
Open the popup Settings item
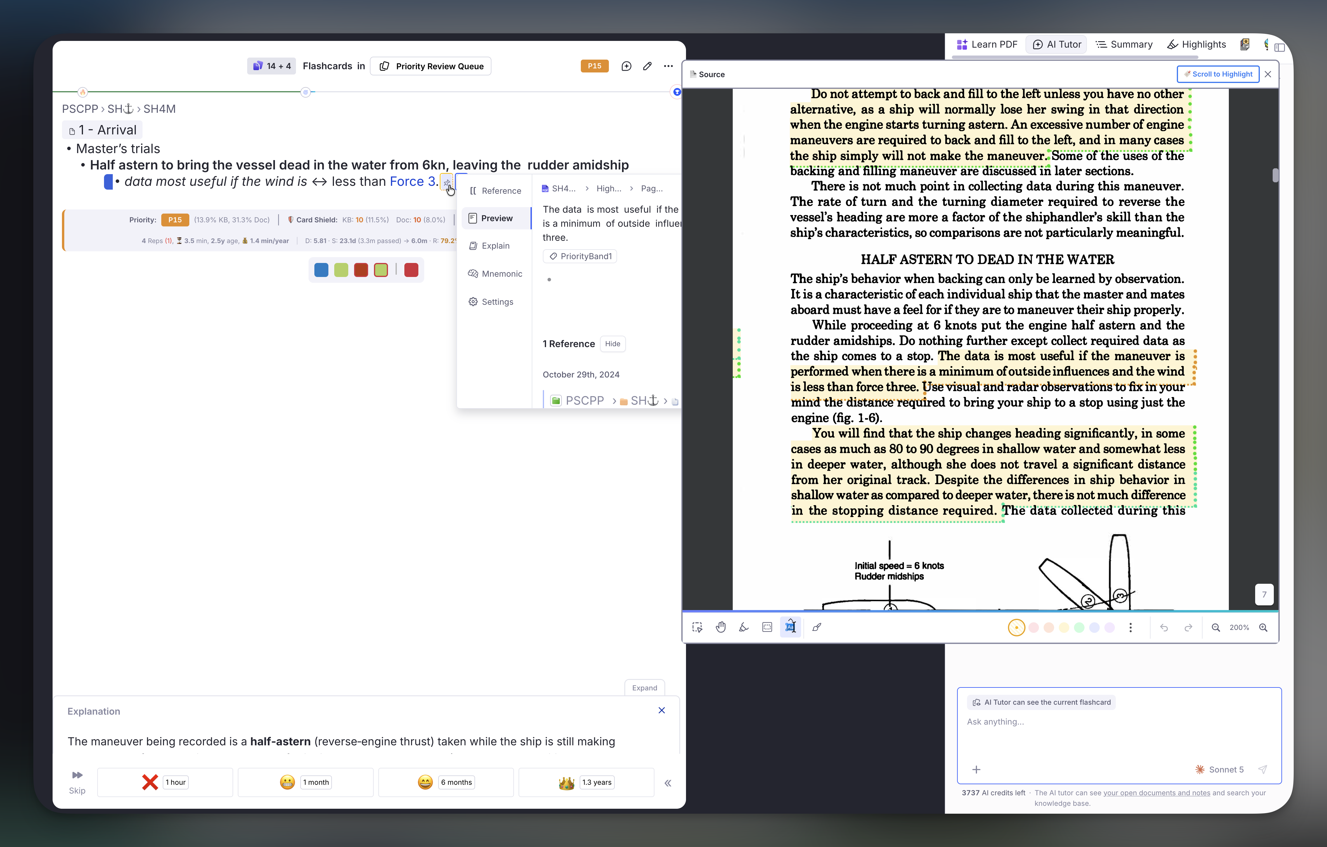click(x=495, y=302)
